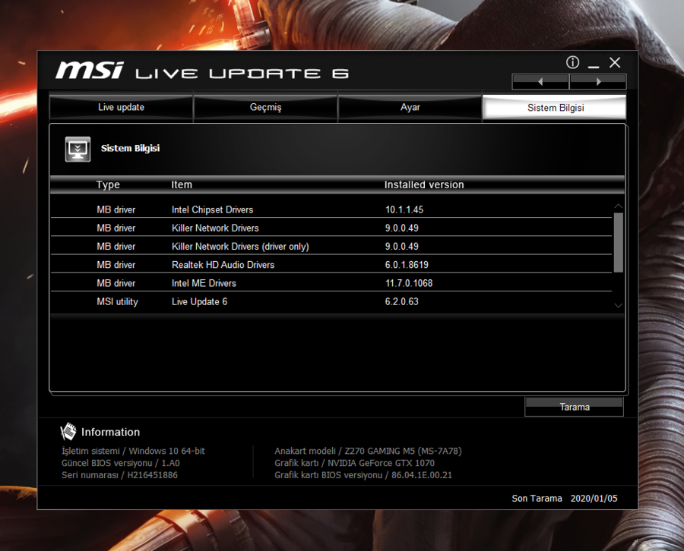Screen dimensions: 684x551
Task: Minimize the MSI Live Update window
Action: tap(594, 66)
